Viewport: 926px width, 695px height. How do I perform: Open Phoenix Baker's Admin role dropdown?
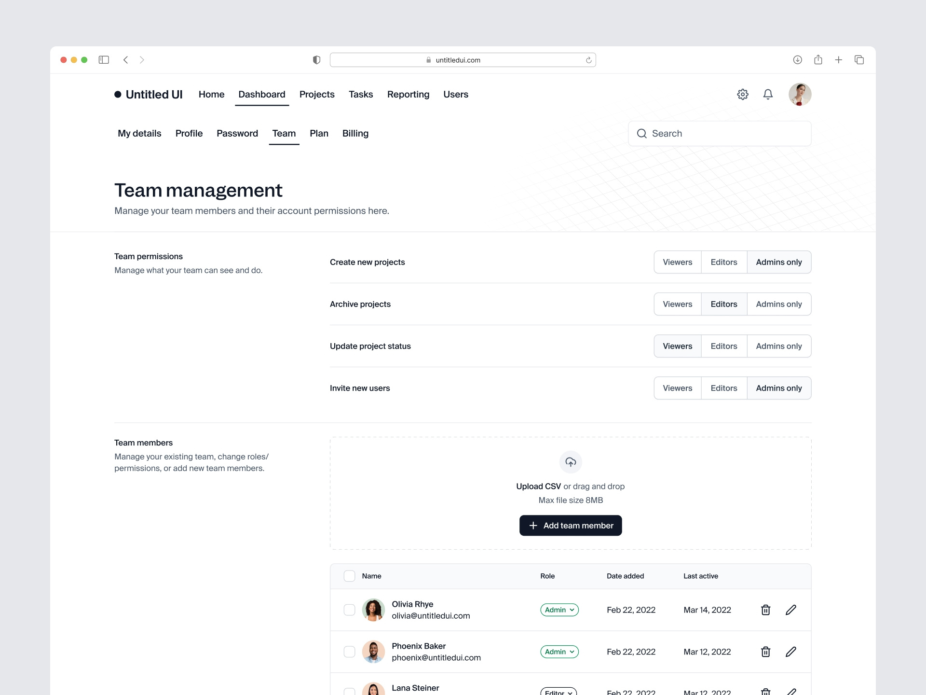[559, 652]
